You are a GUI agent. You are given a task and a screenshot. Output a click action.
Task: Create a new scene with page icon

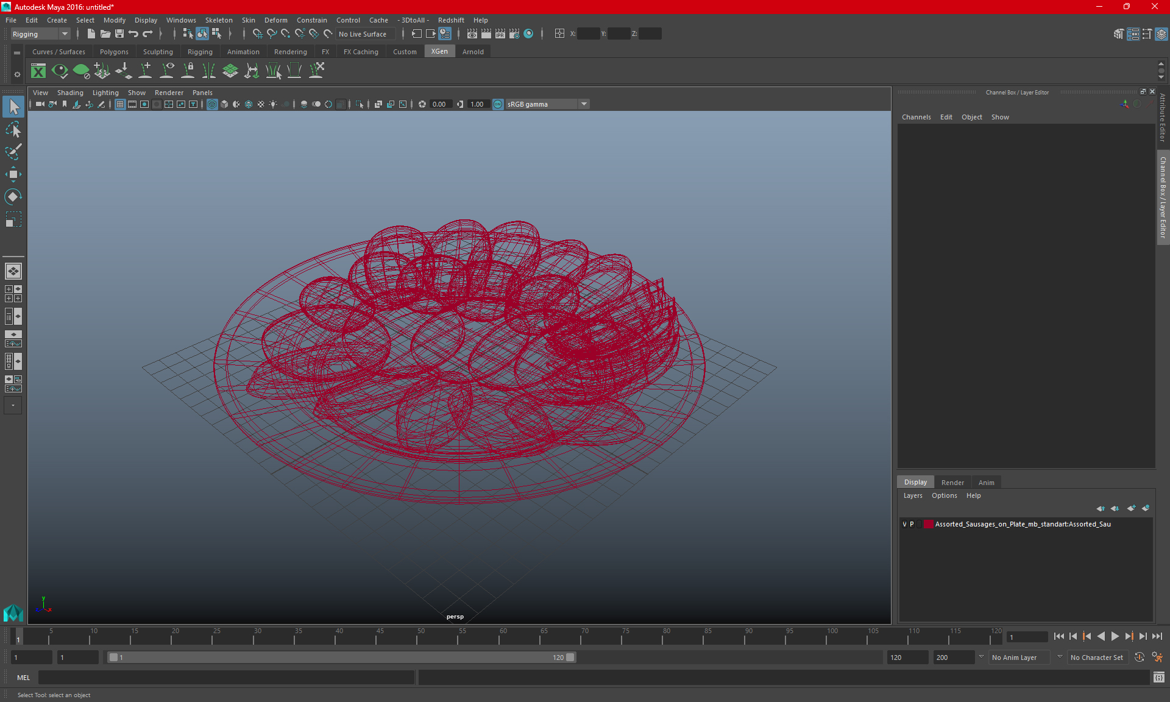[91, 34]
